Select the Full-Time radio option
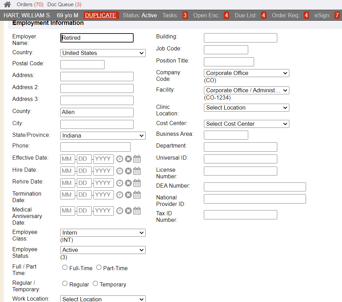The width and height of the screenshot is (342, 302). 65,267
